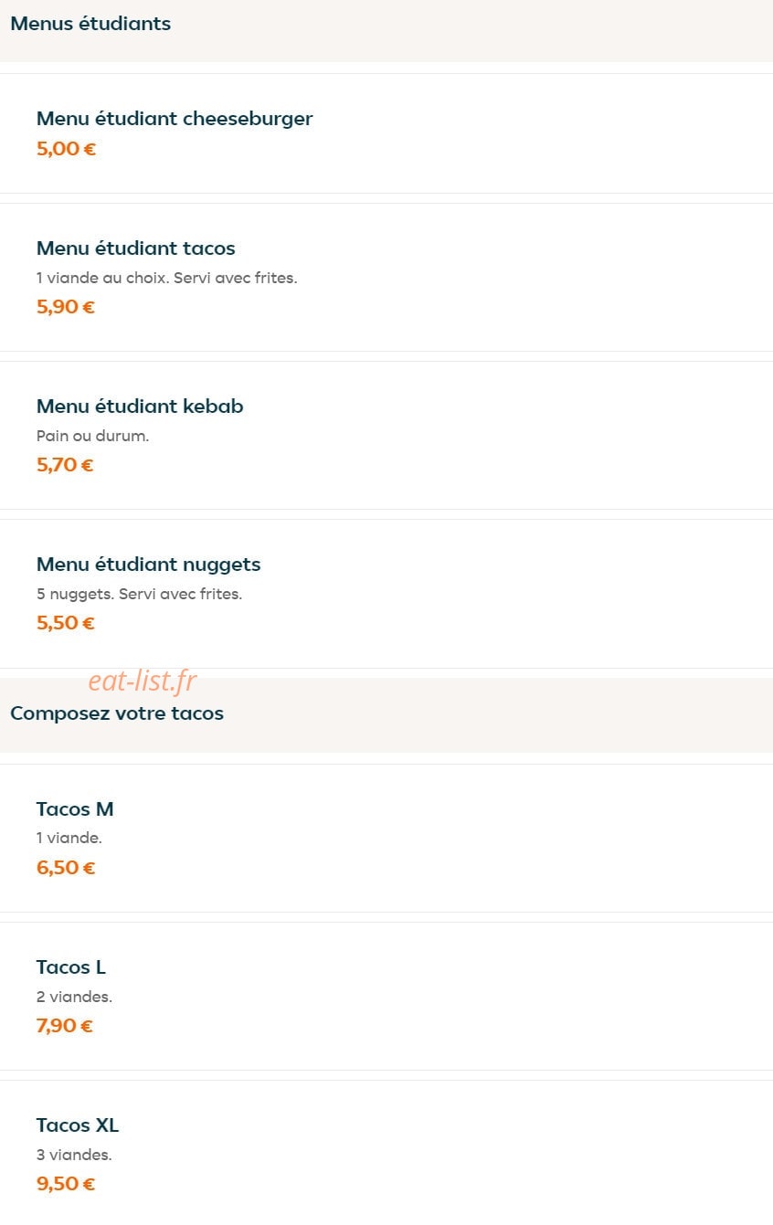Open the Tacos XL item
The image size is (773, 1225).
tap(386, 1153)
